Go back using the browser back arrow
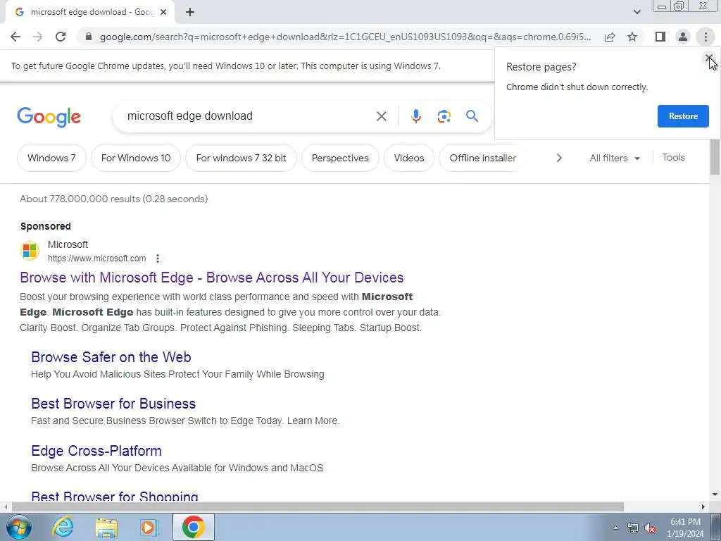This screenshot has width=721, height=541. click(15, 37)
